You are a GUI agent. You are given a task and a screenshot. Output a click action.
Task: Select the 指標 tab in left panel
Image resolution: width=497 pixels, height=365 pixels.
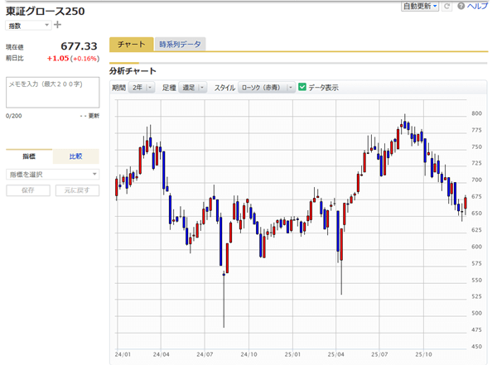click(29, 156)
